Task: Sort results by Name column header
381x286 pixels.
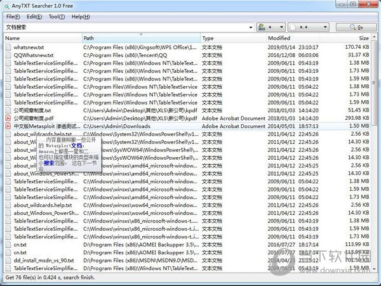Action: click(x=43, y=38)
